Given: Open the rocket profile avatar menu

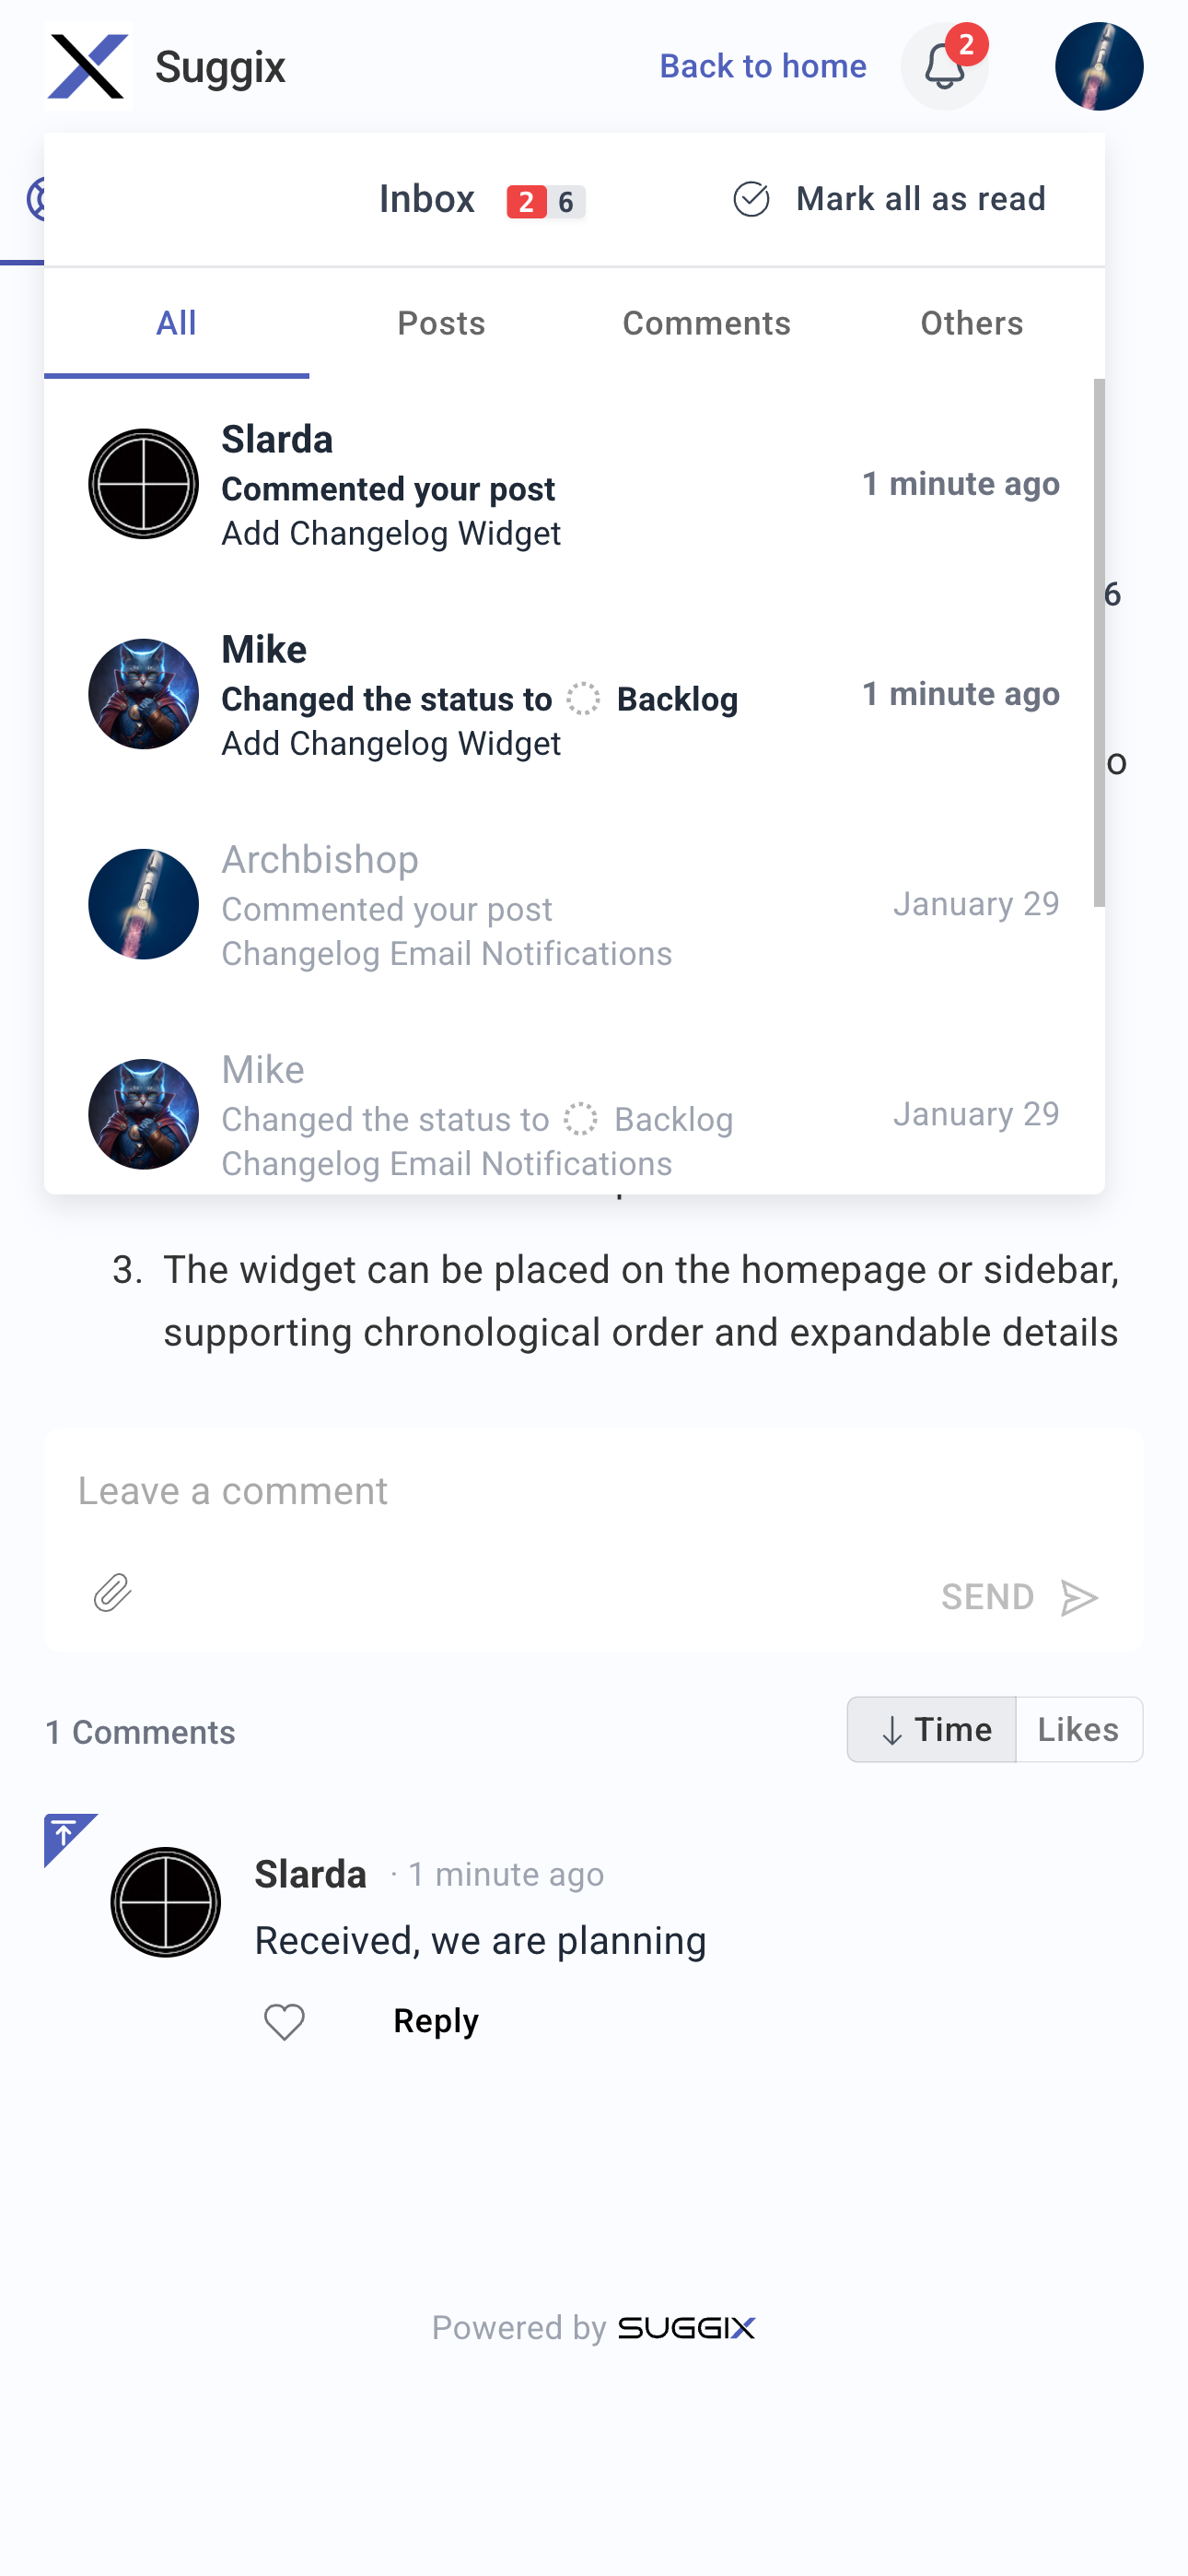Looking at the screenshot, I should pyautogui.click(x=1098, y=66).
